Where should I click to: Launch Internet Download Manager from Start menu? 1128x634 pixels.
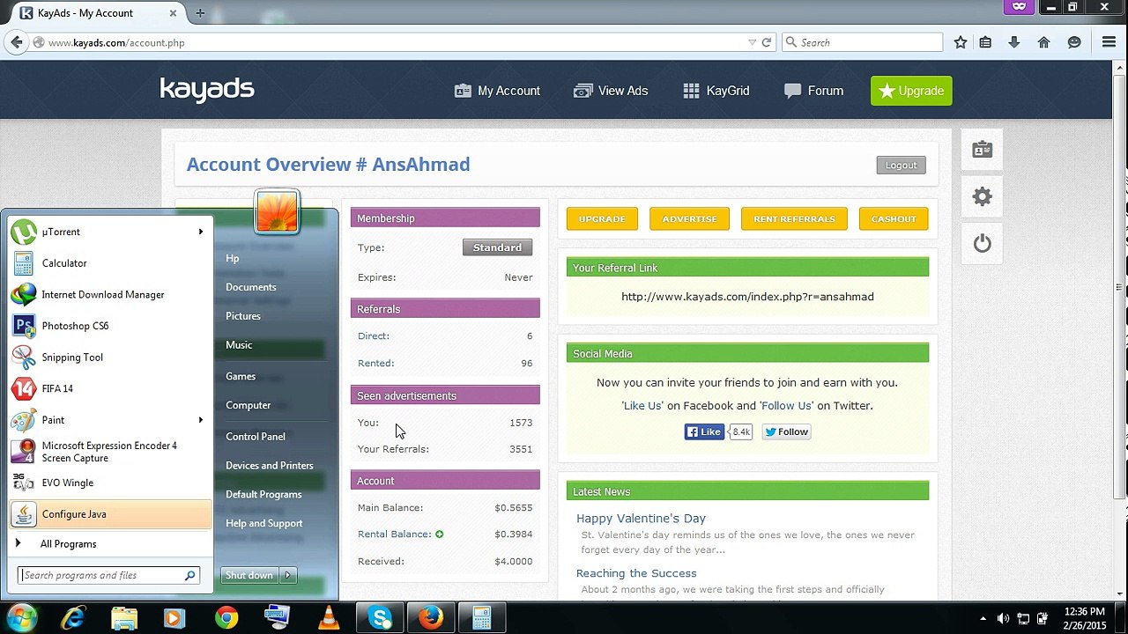[110, 295]
